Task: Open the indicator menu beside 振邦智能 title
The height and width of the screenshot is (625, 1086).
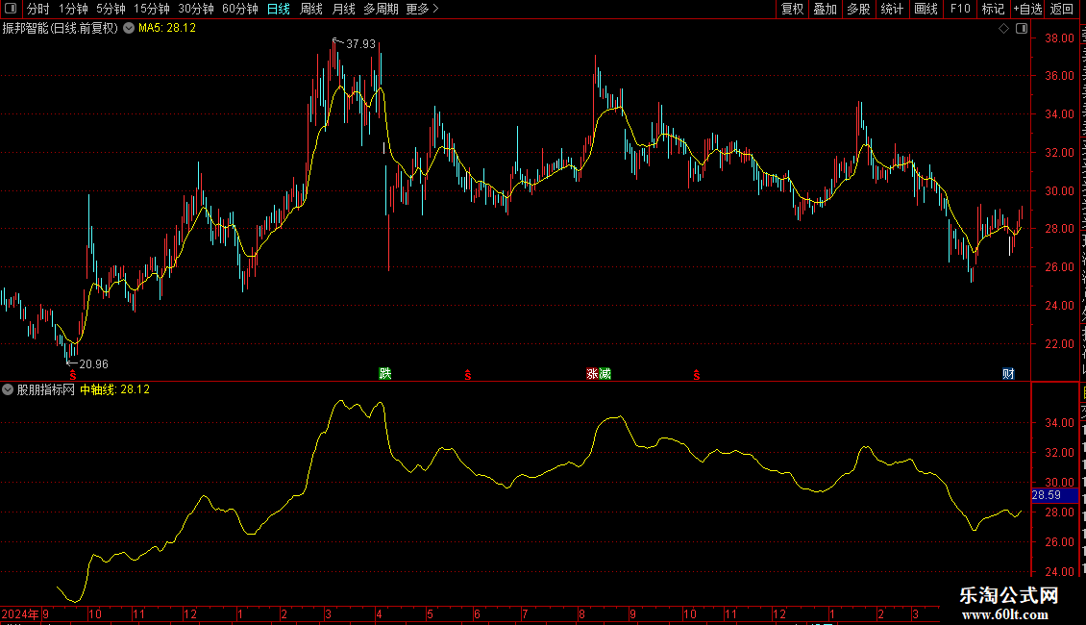Action: click(x=129, y=29)
